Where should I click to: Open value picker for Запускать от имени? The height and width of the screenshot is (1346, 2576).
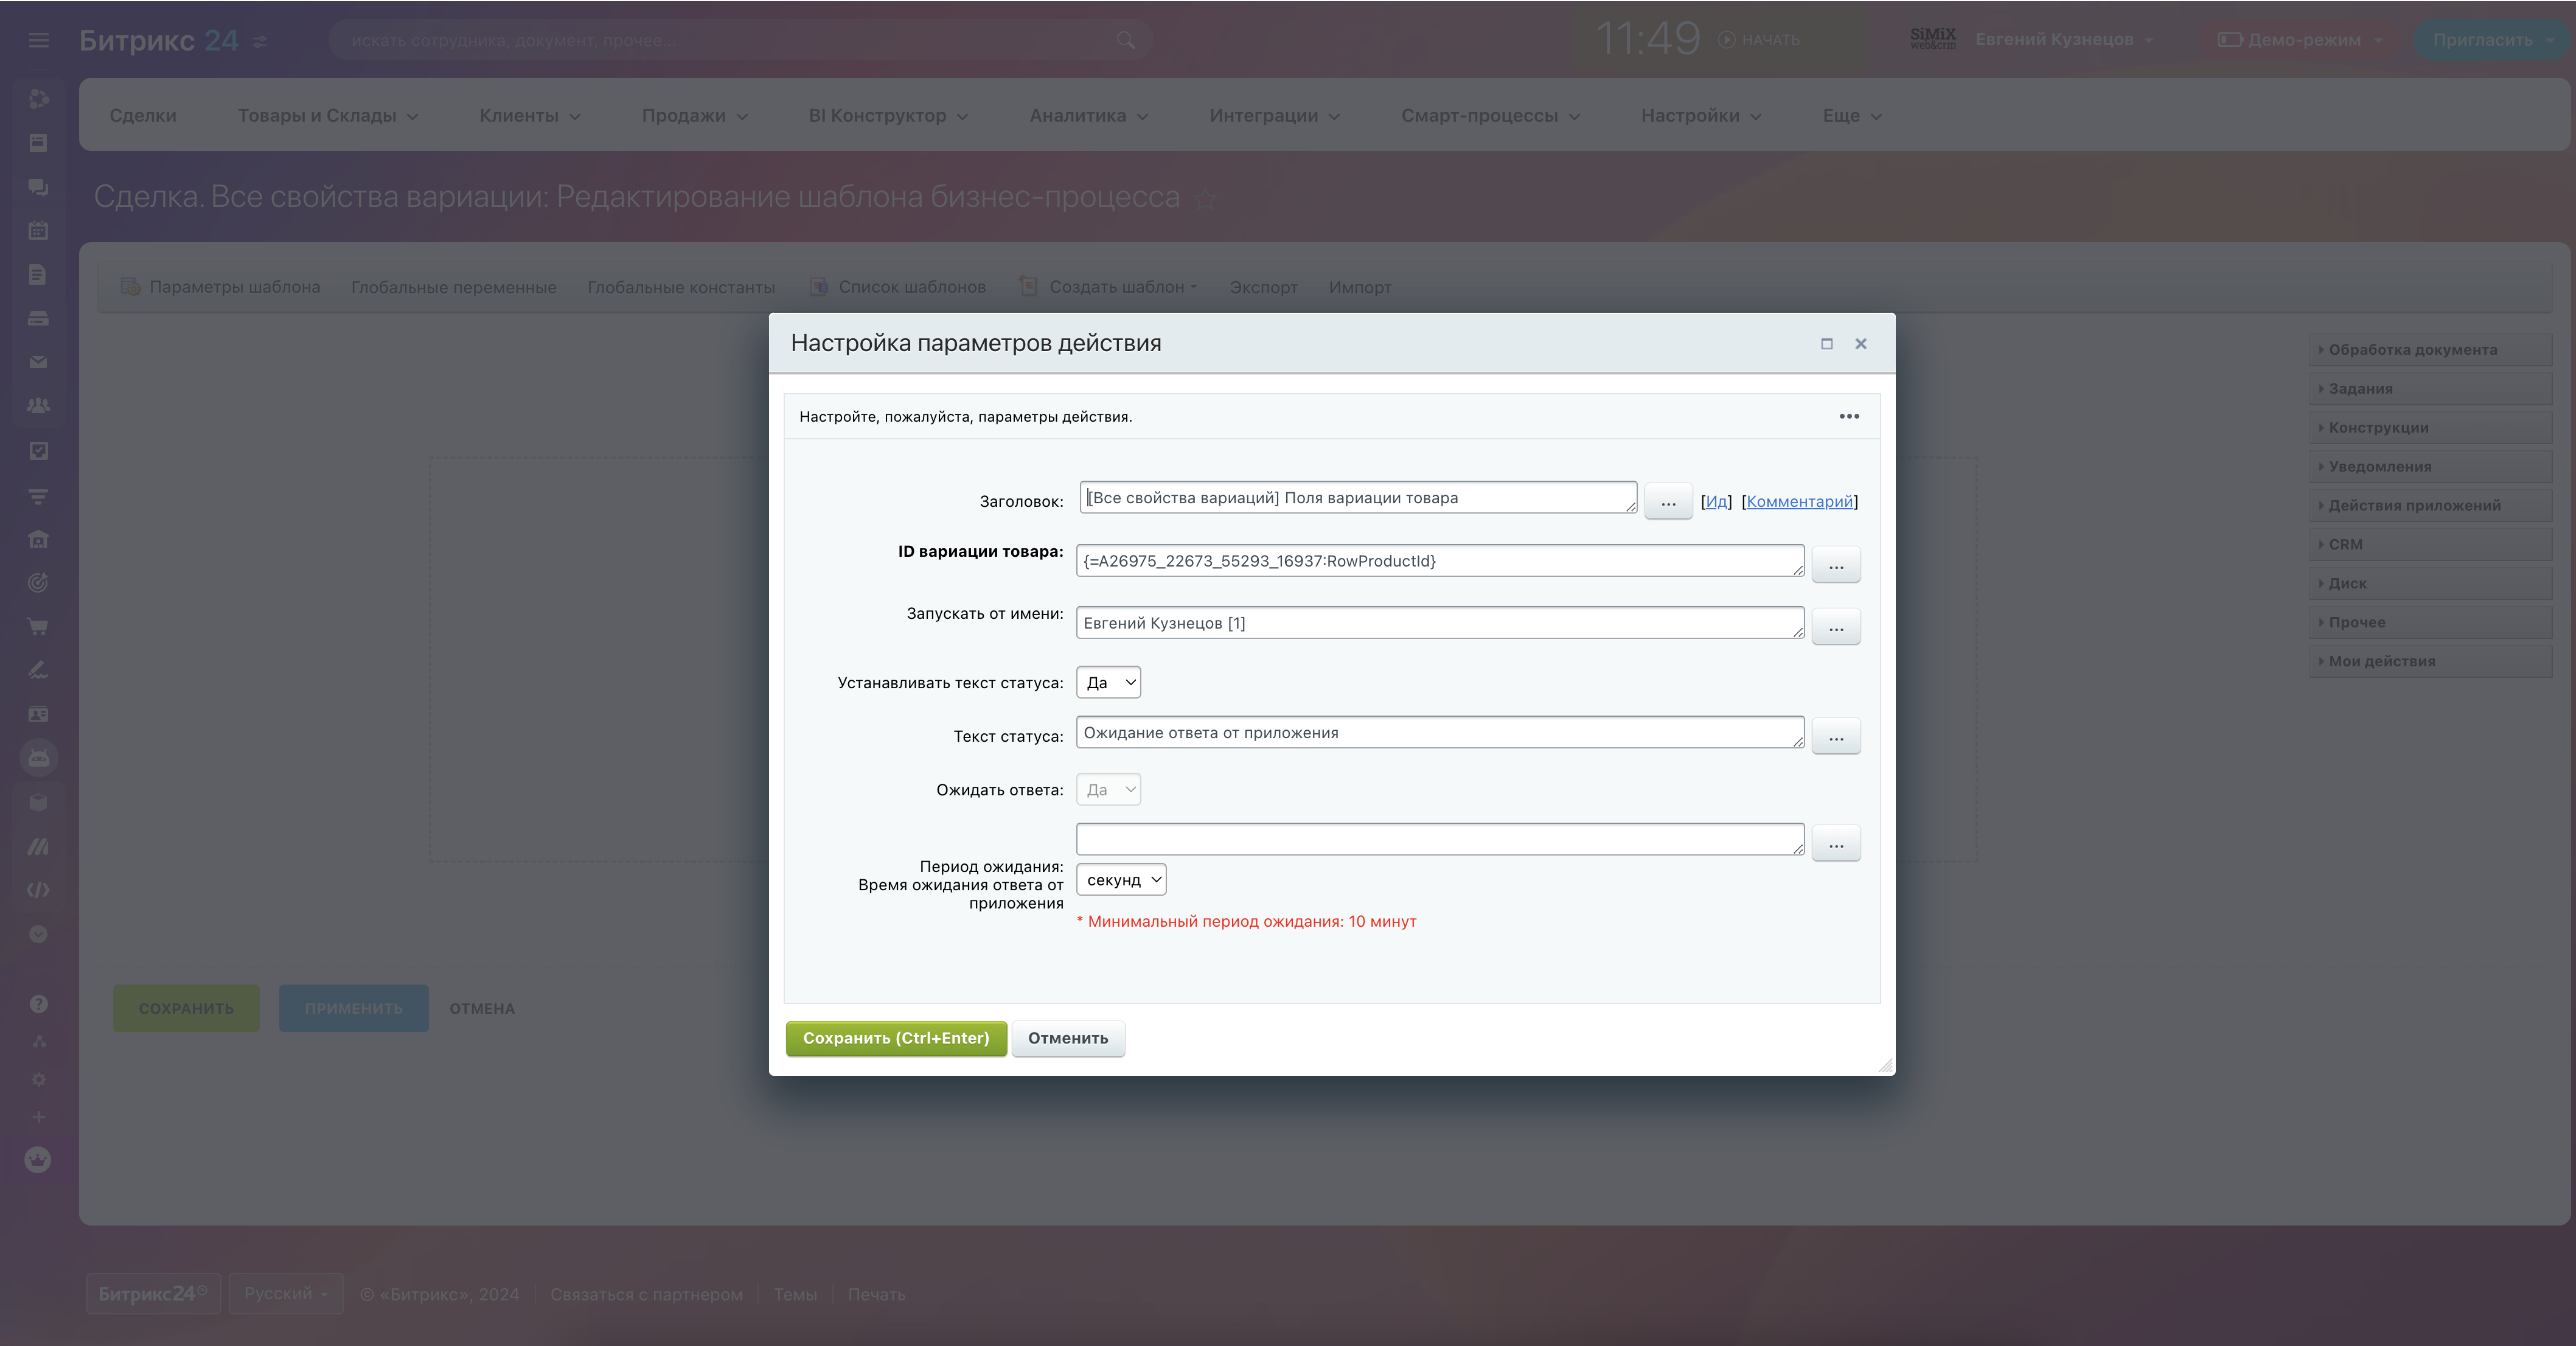pos(1836,627)
